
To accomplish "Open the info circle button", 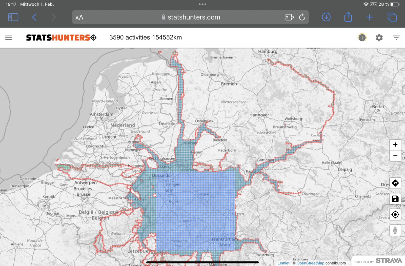I will tap(362, 38).
